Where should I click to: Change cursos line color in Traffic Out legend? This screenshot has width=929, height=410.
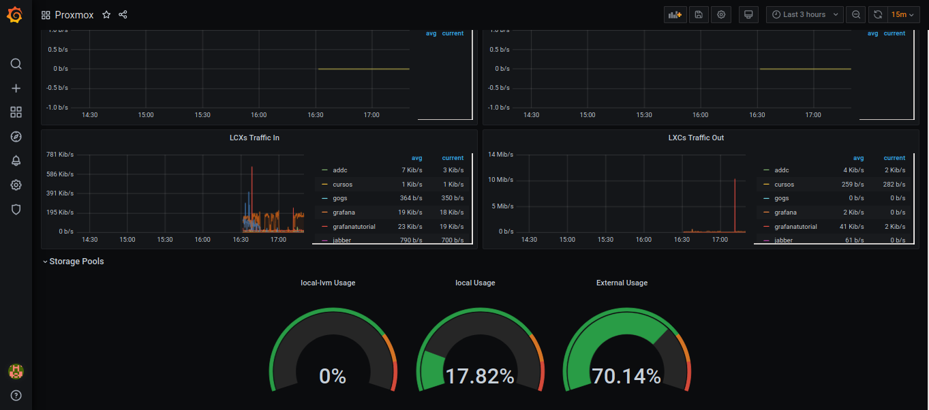pyautogui.click(x=766, y=185)
